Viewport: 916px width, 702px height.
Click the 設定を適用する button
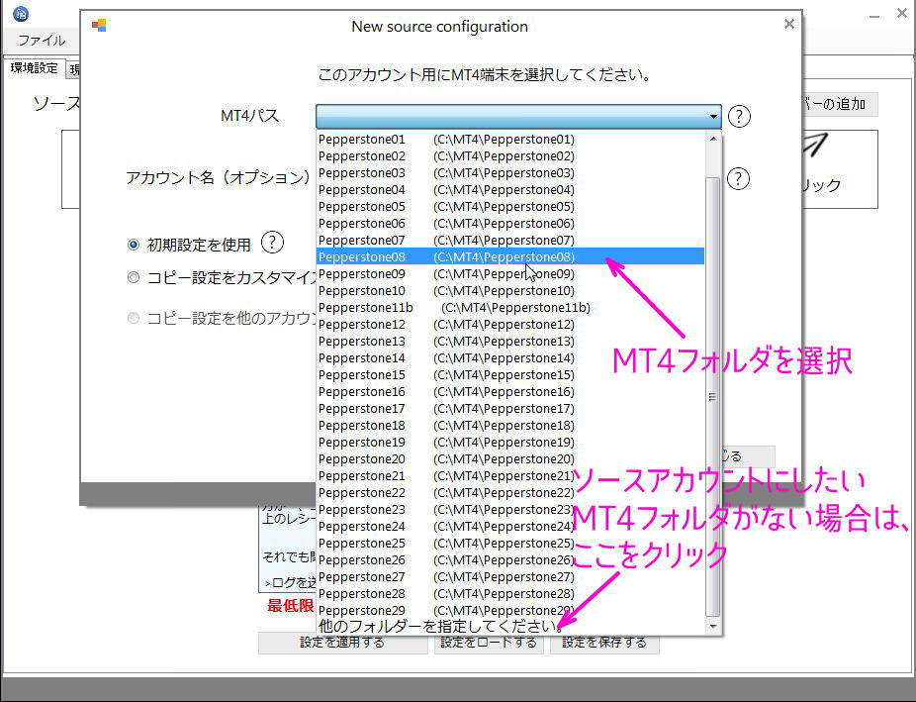pos(341,642)
